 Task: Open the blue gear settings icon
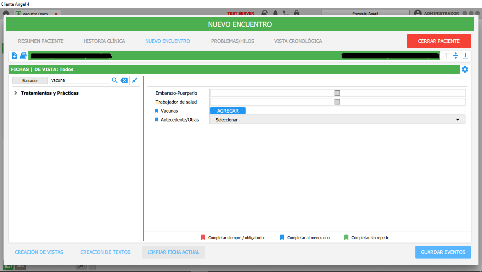click(x=465, y=69)
